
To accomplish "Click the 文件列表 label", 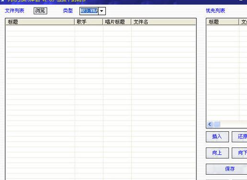I will click(x=14, y=11).
